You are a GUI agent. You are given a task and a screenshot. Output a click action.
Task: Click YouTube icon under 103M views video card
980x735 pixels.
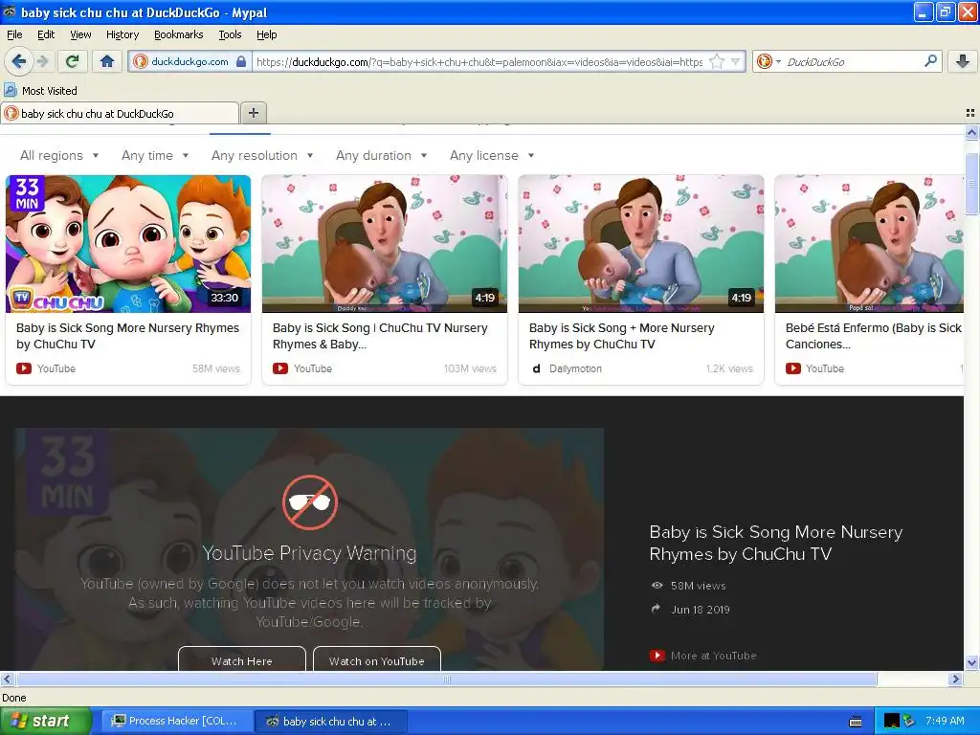280,368
